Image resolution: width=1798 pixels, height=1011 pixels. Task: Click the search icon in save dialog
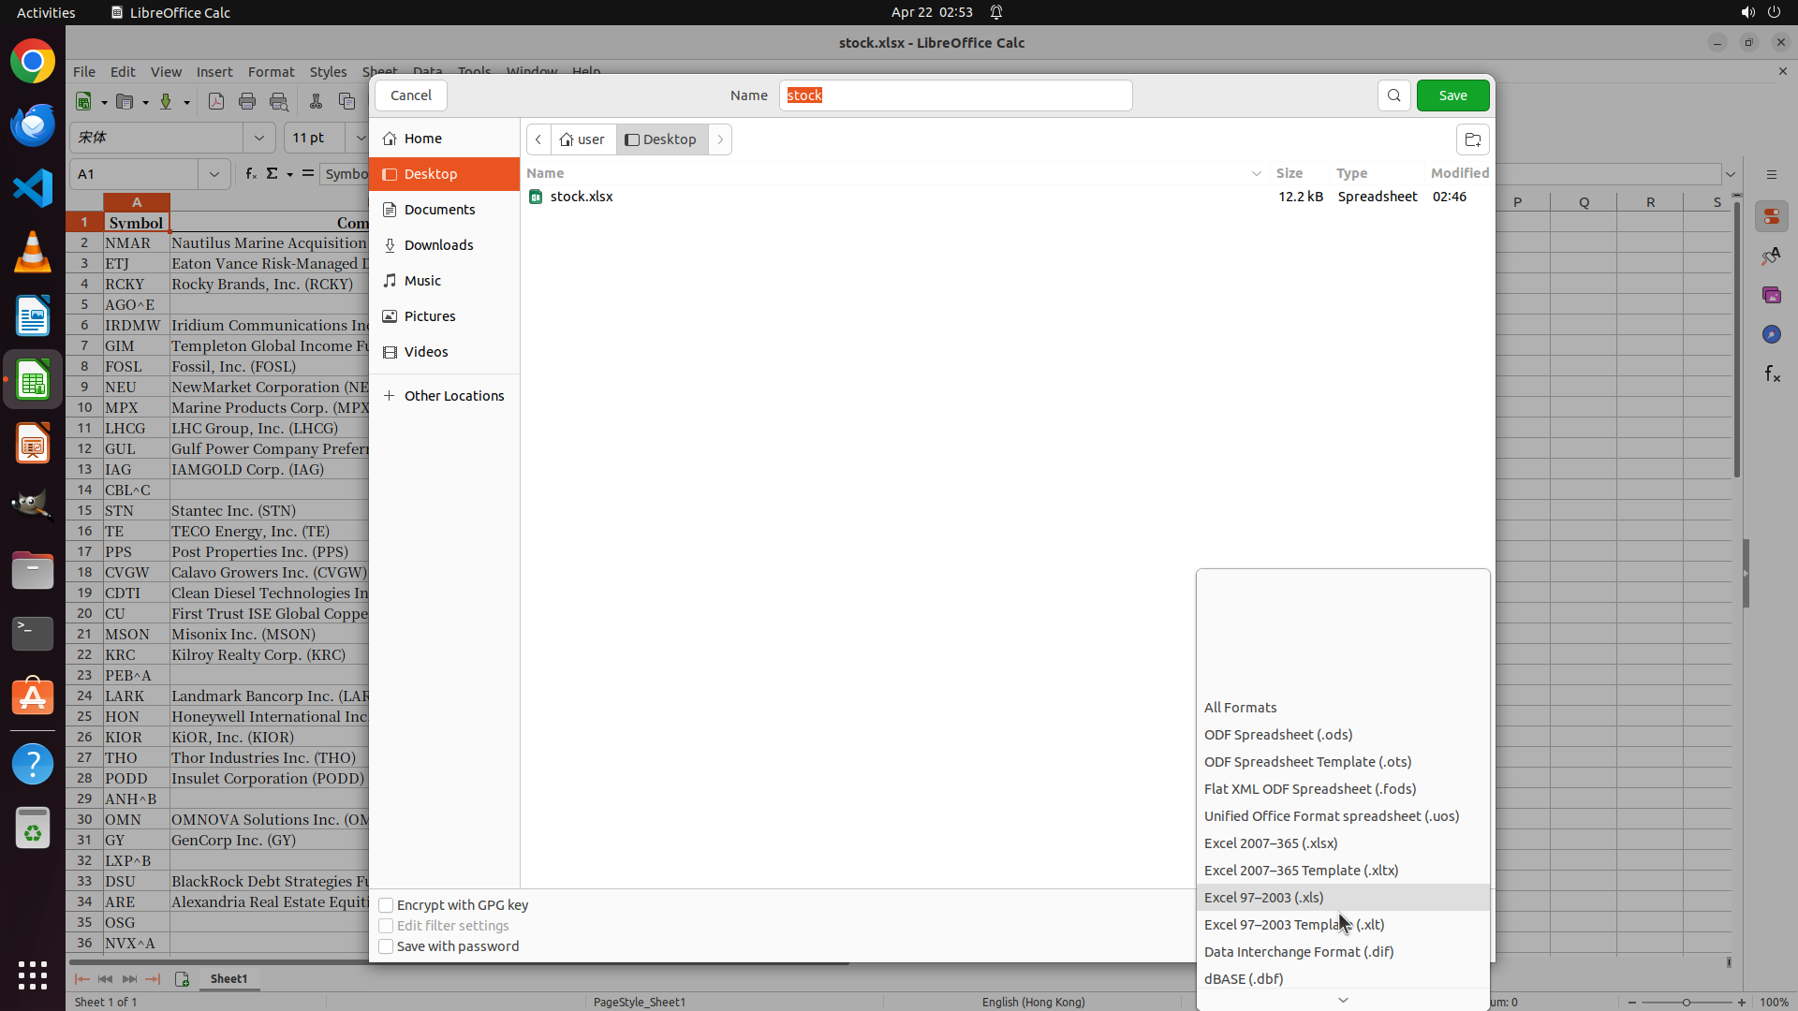pyautogui.click(x=1393, y=95)
